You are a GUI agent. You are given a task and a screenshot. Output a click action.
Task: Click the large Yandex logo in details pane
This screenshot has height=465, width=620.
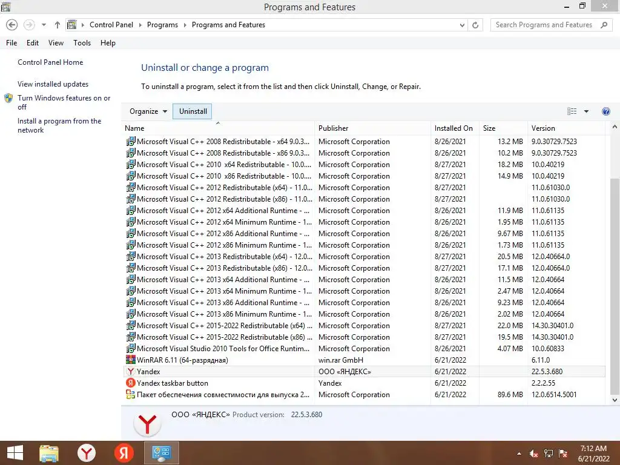click(147, 424)
